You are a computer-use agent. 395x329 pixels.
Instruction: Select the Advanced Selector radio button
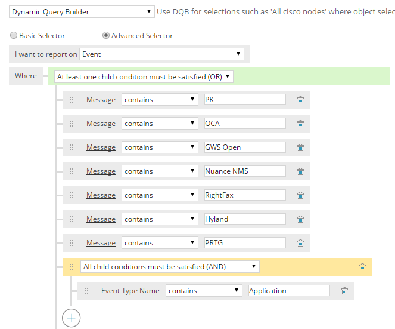pyautogui.click(x=106, y=36)
